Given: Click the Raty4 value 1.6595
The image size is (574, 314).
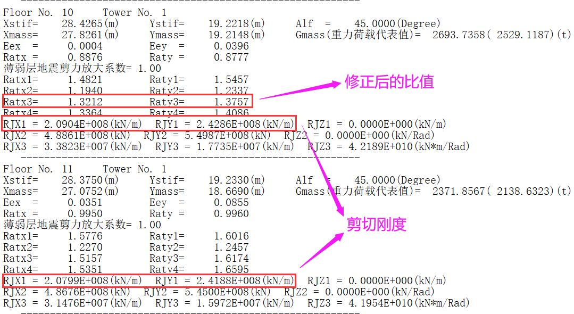Looking at the screenshot, I should click(231, 270).
